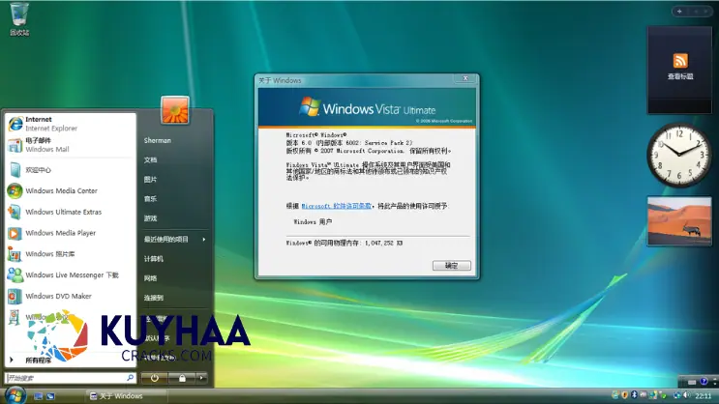Open the Microsoft software license terms link
719x404 pixels.
[338, 206]
